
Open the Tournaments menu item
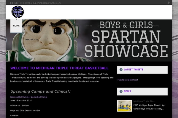pyautogui.click(x=57, y=26)
